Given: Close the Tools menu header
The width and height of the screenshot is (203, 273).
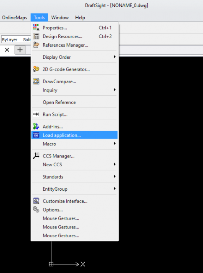Looking at the screenshot, I should coord(39,18).
